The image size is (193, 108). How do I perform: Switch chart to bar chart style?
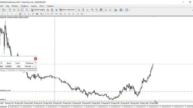(x=79, y=10)
